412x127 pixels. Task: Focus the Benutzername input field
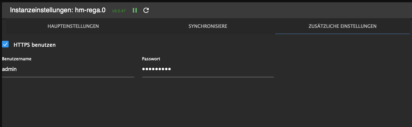68,69
